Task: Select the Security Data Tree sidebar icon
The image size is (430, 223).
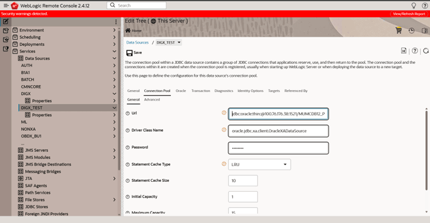Action: click(5, 49)
